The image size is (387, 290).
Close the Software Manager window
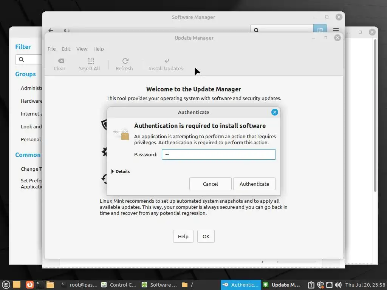point(339,17)
